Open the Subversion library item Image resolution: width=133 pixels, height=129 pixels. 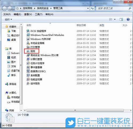pos(13,53)
